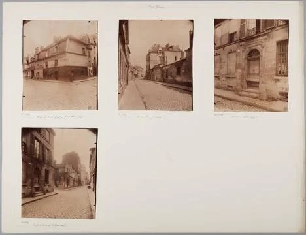
Task: Click the handwritten heading above the photographs
Action: [156, 7]
